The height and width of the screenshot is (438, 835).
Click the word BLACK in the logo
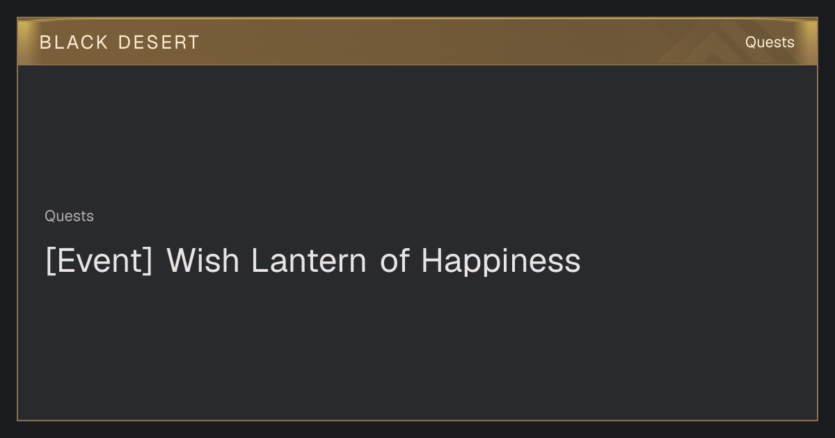pos(74,42)
